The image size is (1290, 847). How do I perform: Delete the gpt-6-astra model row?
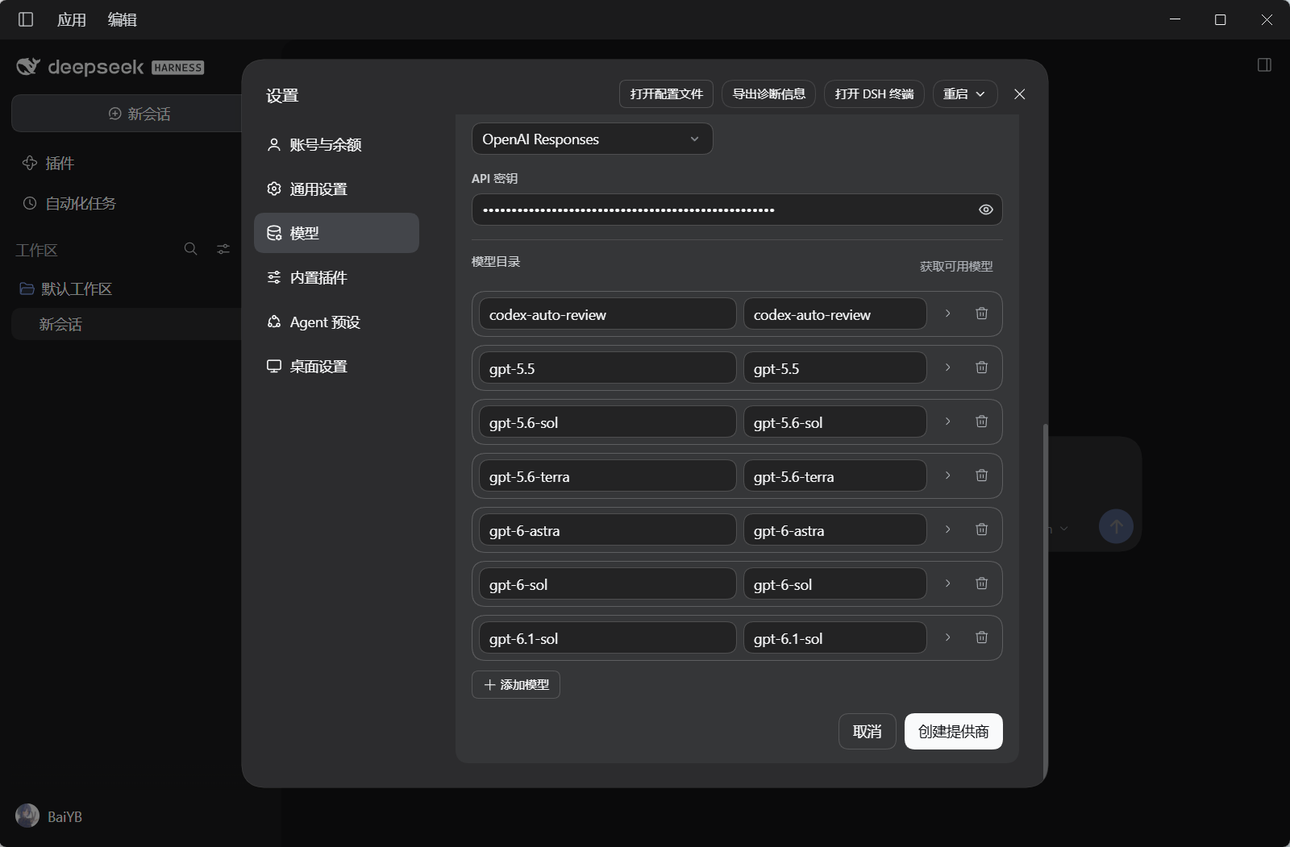coord(981,529)
